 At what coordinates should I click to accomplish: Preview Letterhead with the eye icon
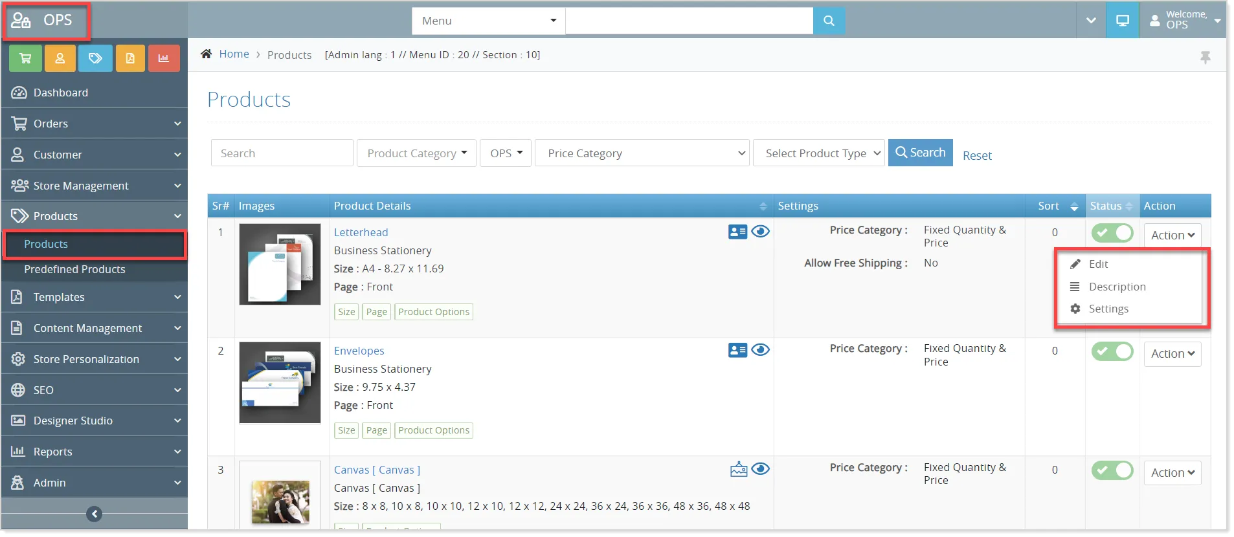coord(761,232)
